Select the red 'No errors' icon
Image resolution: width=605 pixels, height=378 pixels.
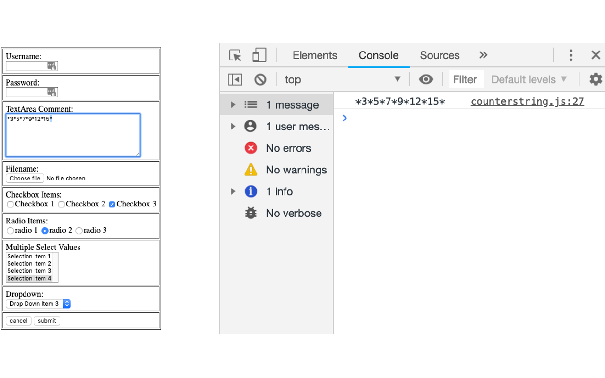251,148
